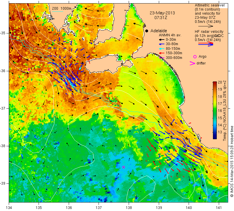Click the 'Altimetric sealevel' heading text
This screenshot has height=211, width=234.
point(210,5)
